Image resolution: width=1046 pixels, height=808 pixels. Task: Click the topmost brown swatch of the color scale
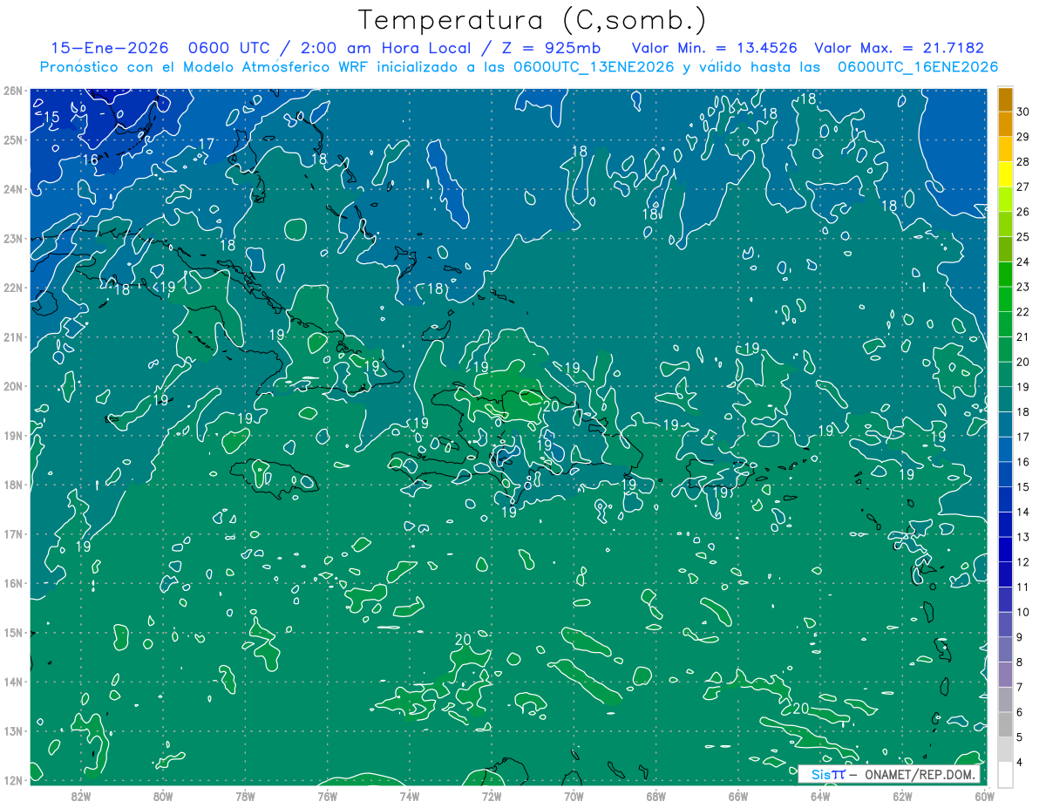point(1006,99)
